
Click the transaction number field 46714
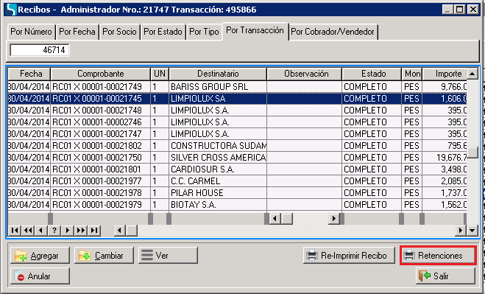point(39,50)
